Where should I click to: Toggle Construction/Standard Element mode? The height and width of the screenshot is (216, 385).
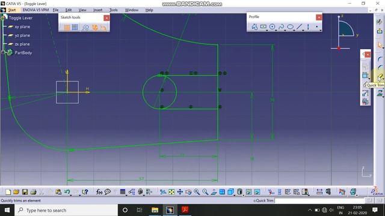(x=85, y=28)
